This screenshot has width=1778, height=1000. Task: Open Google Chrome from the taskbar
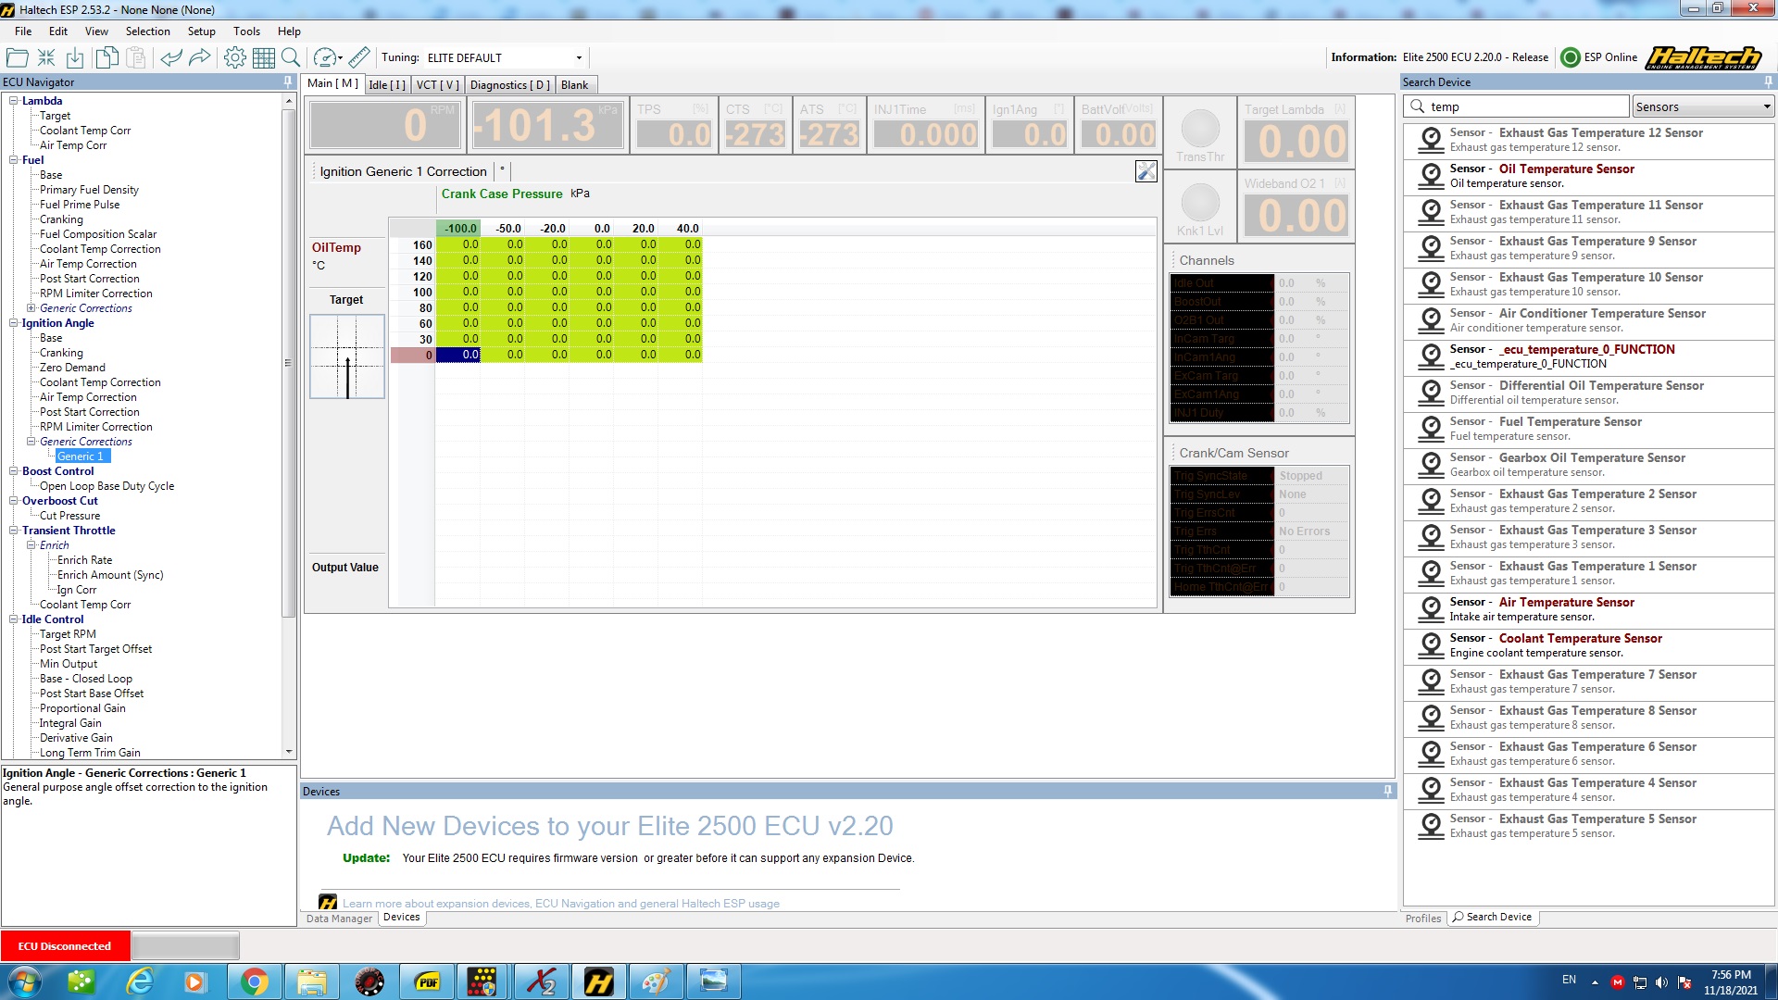tap(255, 981)
